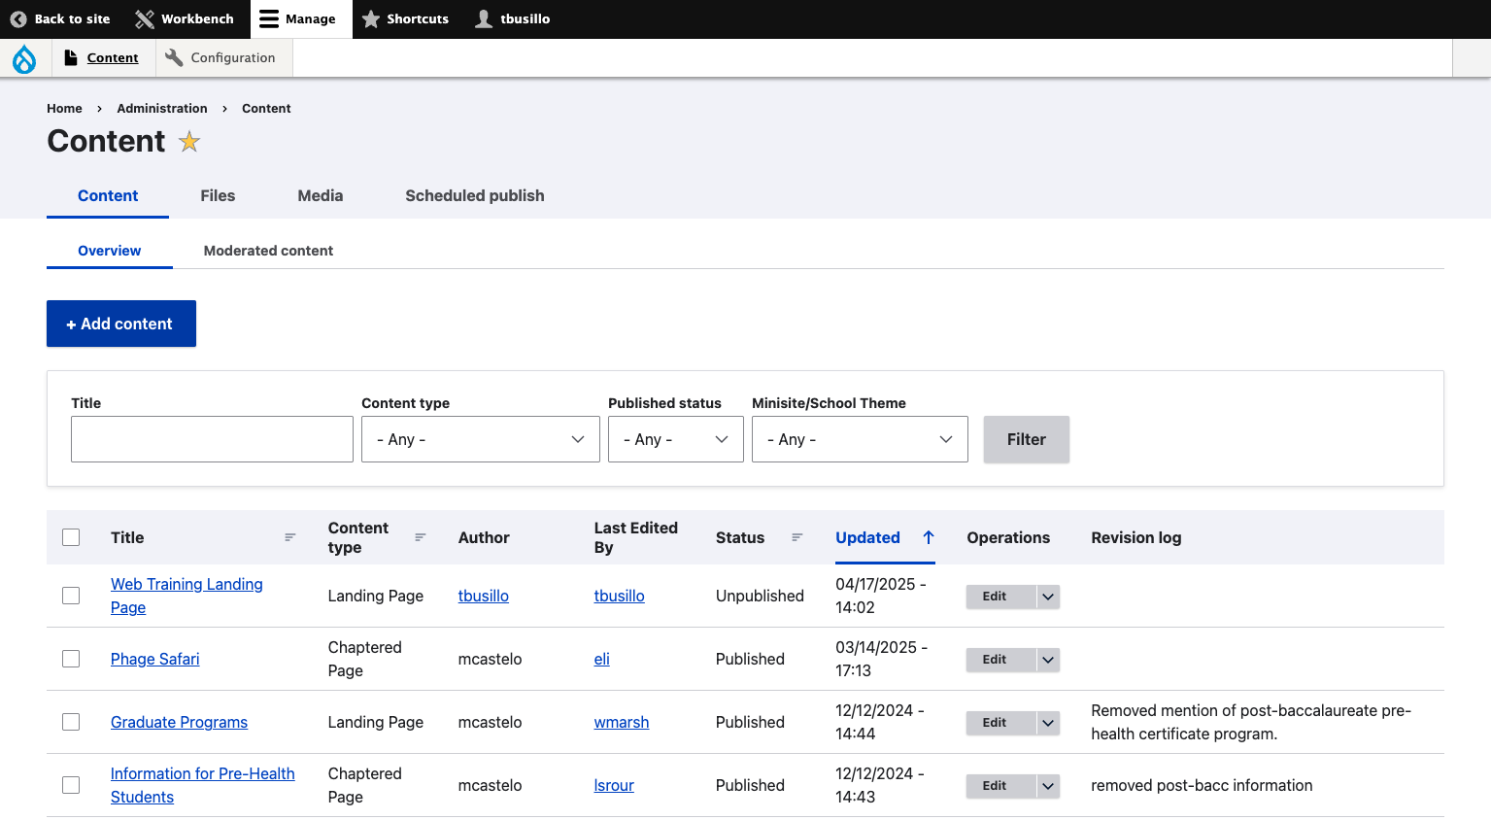The image size is (1491, 820).
Task: Expand operations arrow for Phage Safari
Action: coord(1048,660)
